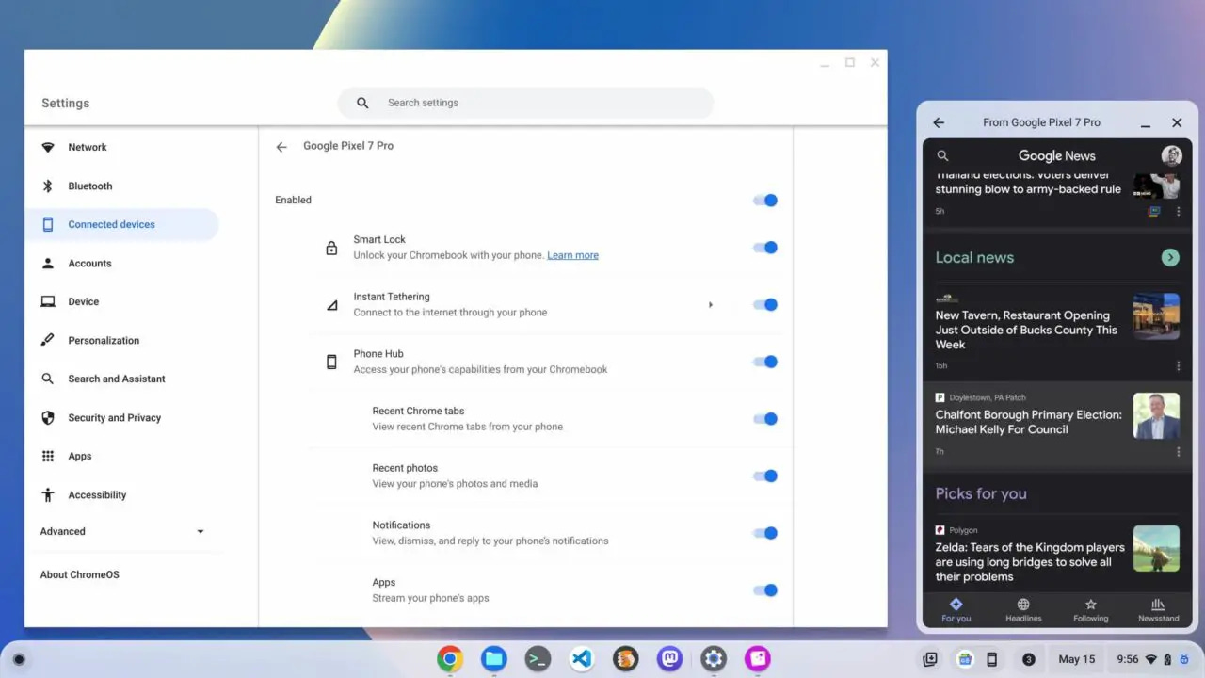Image resolution: width=1205 pixels, height=678 pixels.
Task: Open Chalfont Borough Primary Election article
Action: coord(1028,423)
